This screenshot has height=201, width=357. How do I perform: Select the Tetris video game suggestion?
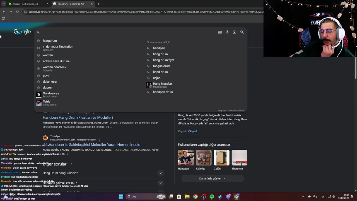point(47,103)
